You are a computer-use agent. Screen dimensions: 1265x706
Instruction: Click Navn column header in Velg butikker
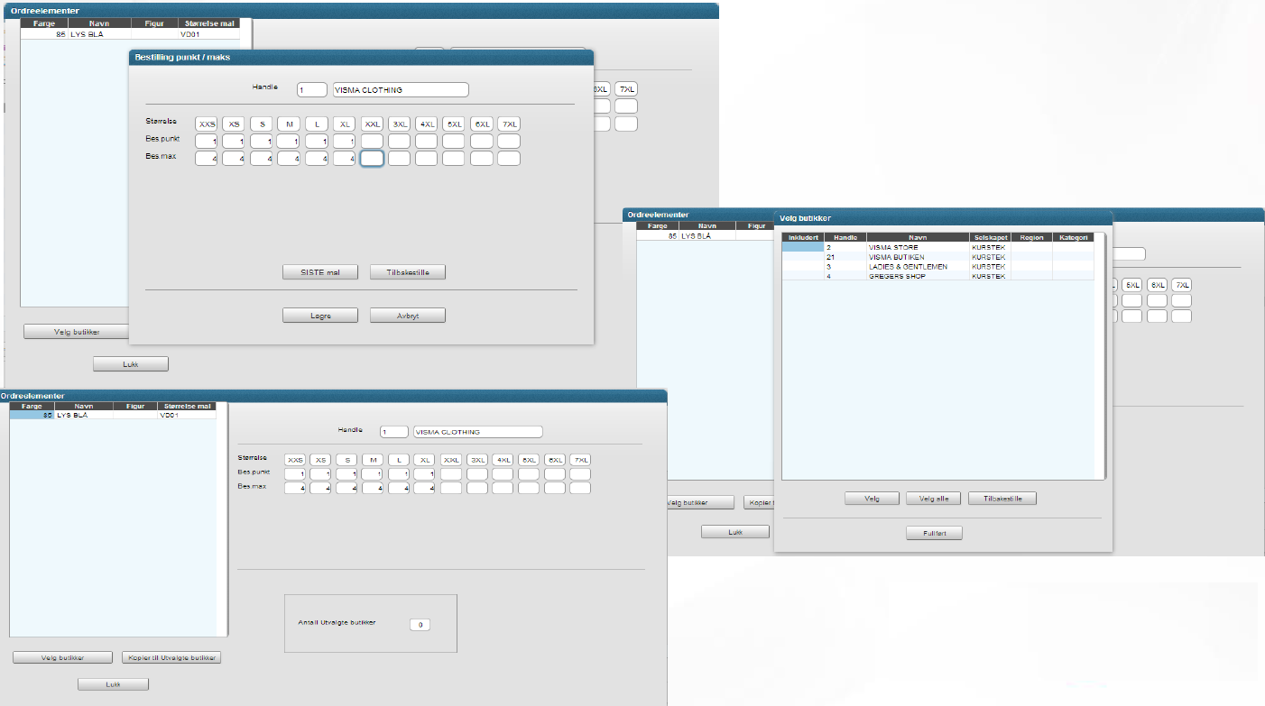pyautogui.click(x=918, y=238)
